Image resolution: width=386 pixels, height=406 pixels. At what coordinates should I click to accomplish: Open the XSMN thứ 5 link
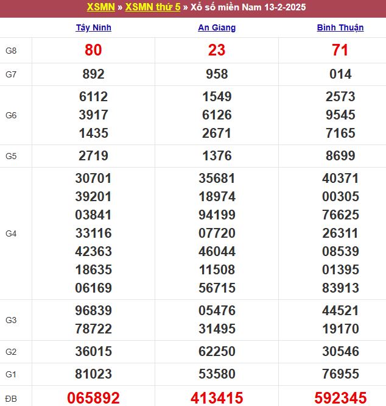click(x=153, y=7)
